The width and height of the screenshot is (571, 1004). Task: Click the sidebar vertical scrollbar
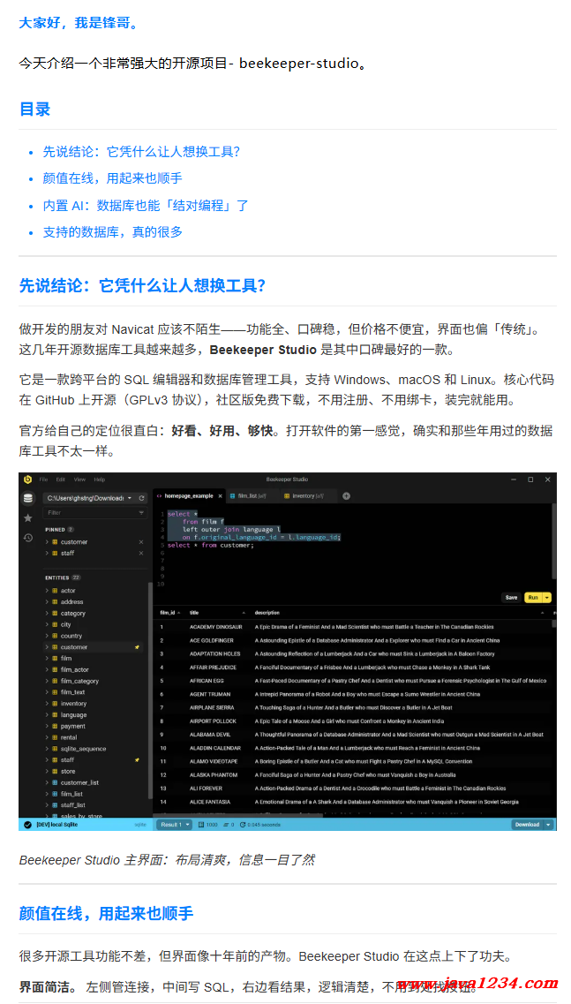click(150, 691)
